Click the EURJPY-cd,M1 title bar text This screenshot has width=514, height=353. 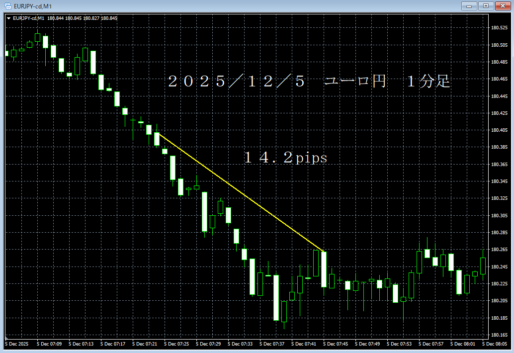(x=31, y=6)
